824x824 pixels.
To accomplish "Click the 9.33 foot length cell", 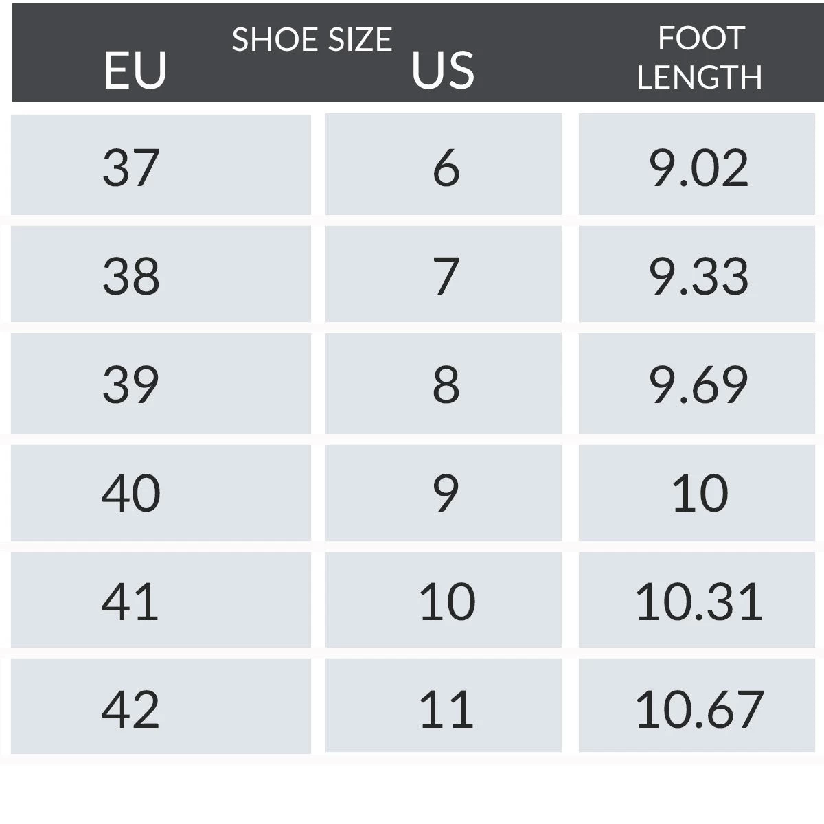I will [698, 274].
